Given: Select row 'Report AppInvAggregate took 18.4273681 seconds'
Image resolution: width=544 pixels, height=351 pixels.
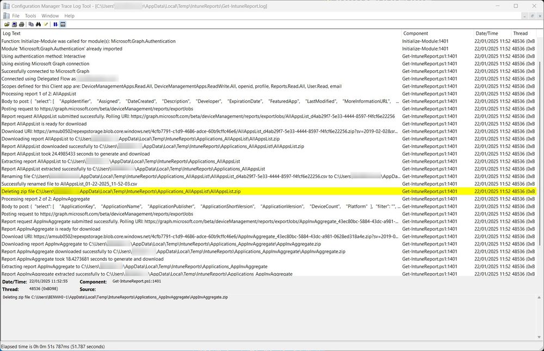Looking at the screenshot, I should point(269,259).
